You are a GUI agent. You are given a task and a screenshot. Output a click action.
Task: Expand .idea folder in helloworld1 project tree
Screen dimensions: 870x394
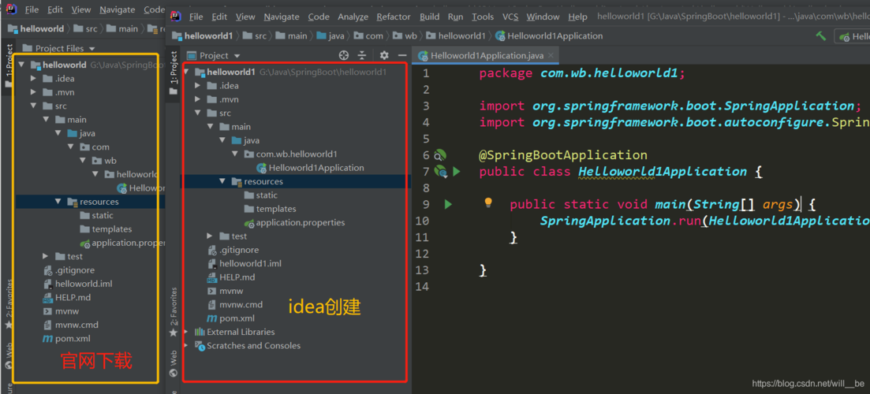[x=199, y=86]
